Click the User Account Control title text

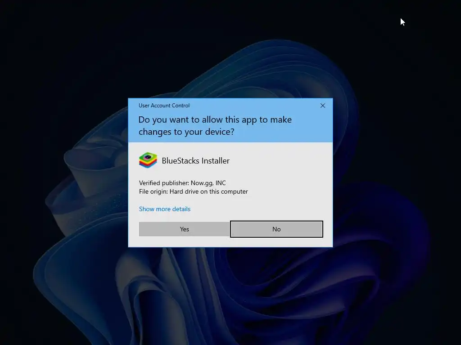pos(164,106)
